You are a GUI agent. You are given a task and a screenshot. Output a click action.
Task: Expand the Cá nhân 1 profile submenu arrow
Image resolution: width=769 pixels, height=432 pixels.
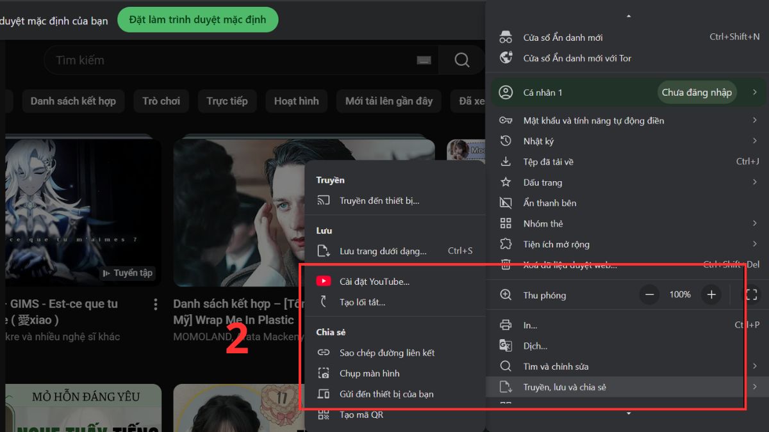tap(754, 92)
